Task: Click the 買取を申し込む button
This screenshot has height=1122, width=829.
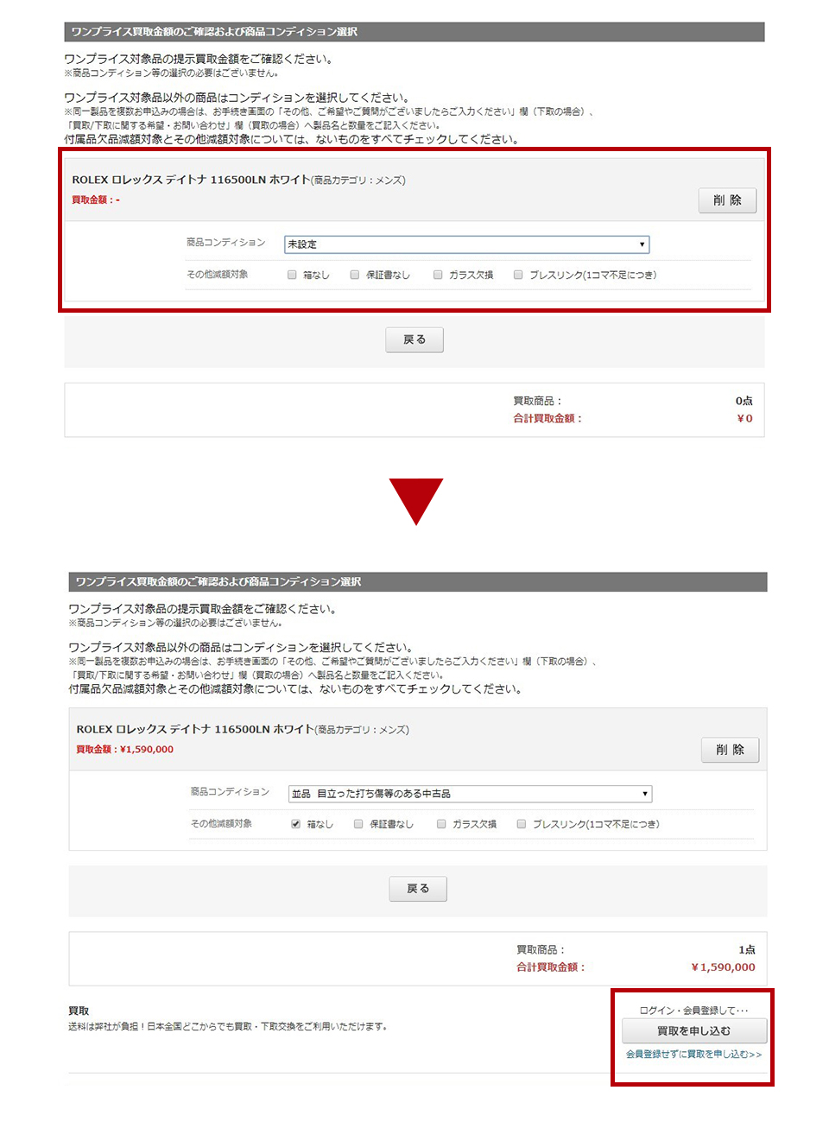Action: [x=694, y=1030]
